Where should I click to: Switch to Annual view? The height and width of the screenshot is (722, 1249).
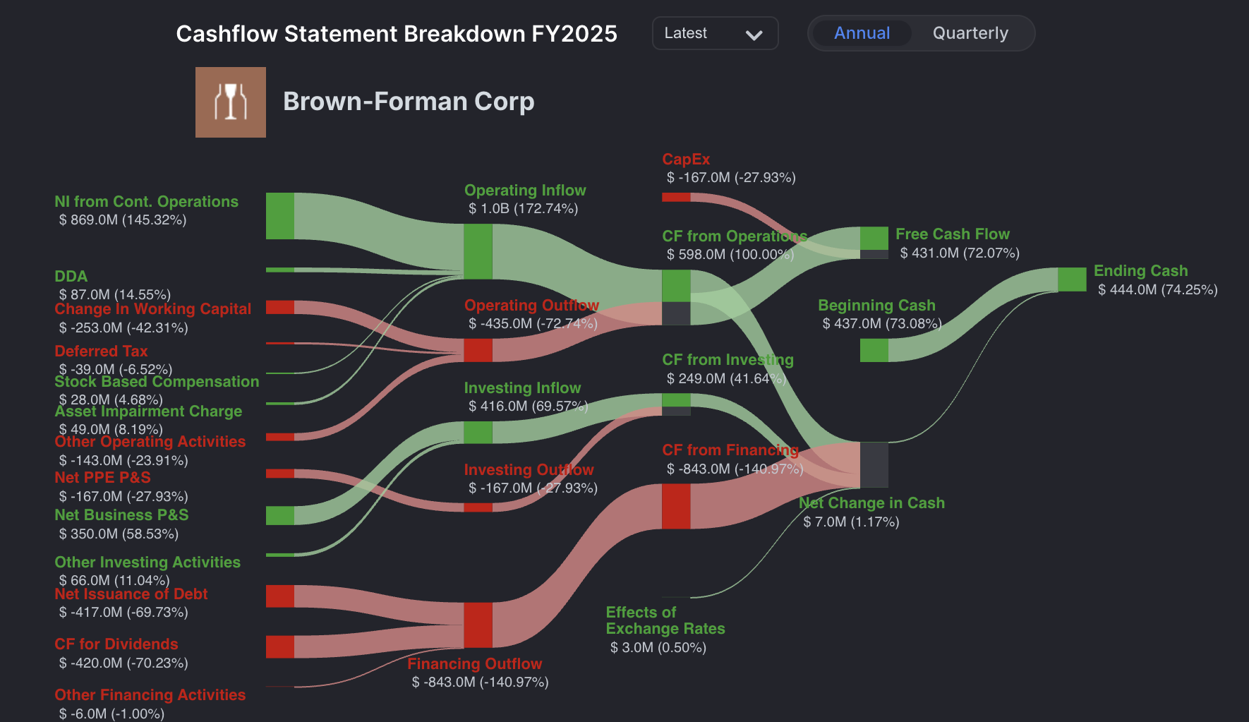click(x=862, y=33)
